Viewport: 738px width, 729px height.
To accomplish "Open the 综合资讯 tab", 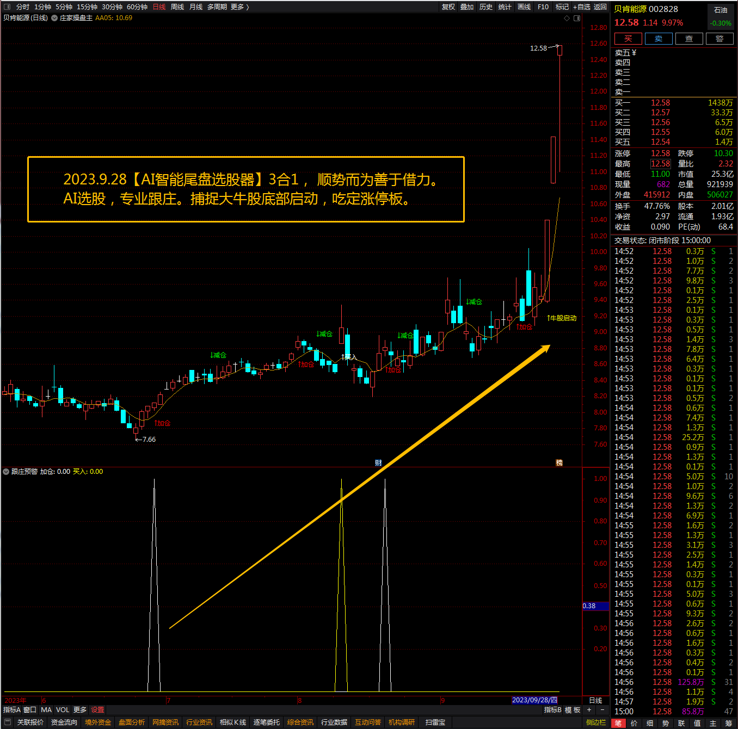I will point(300,722).
